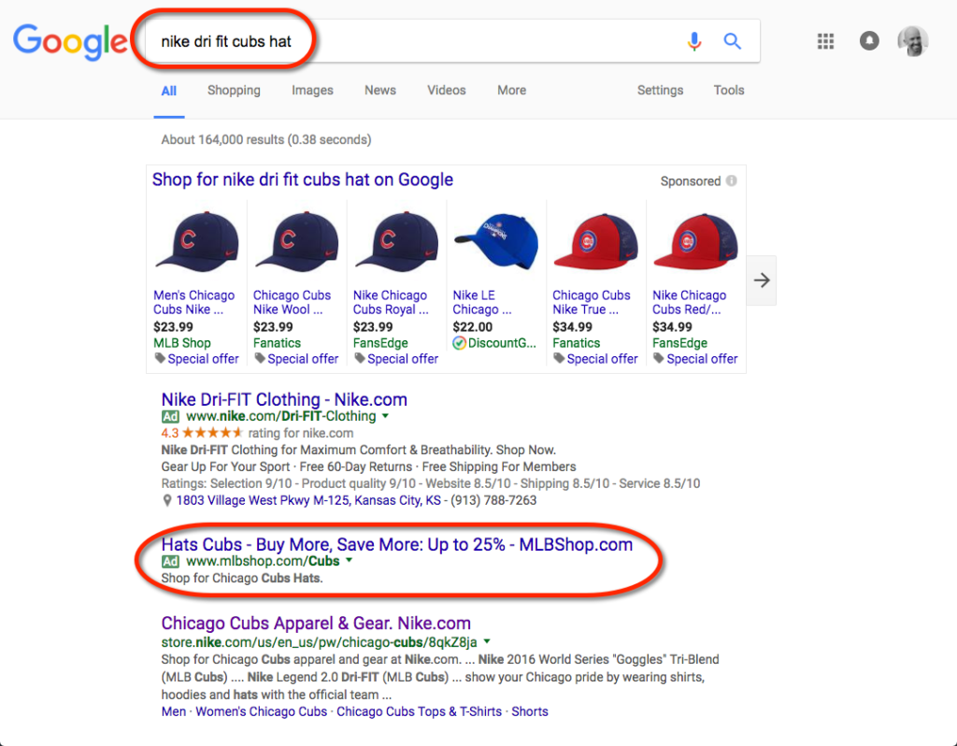Select the All results tab

click(168, 91)
